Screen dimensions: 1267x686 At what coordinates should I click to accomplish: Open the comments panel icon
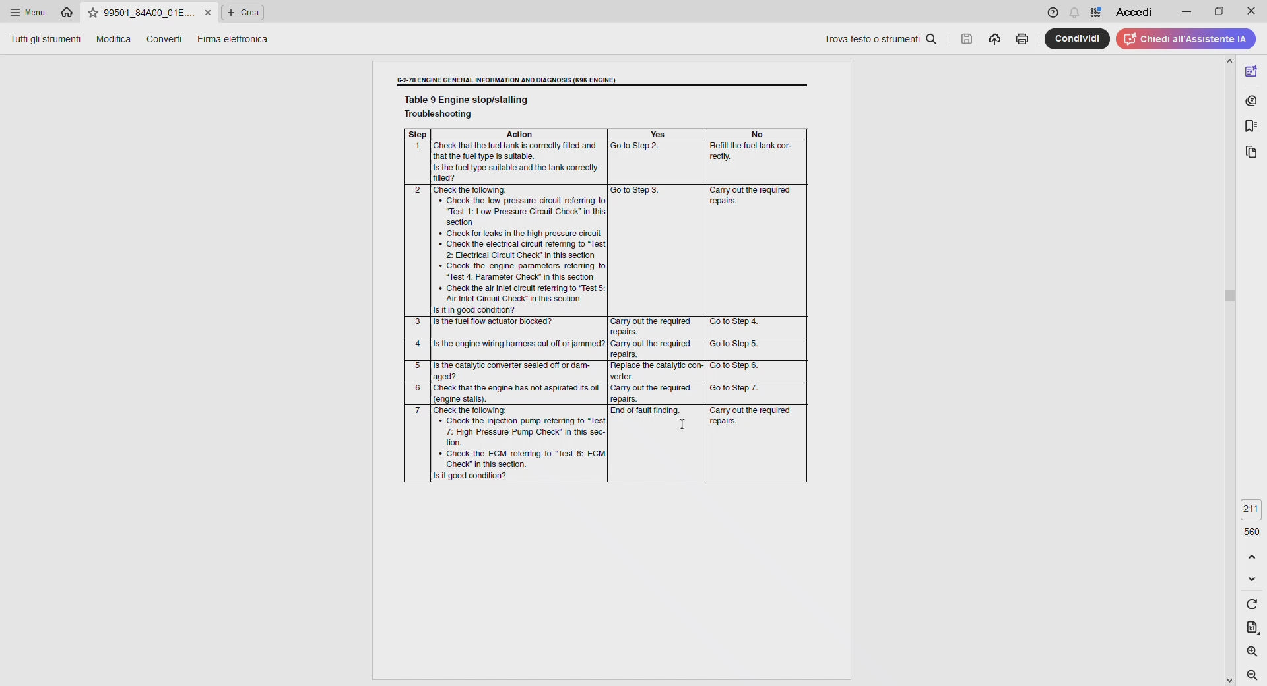pyautogui.click(x=1251, y=100)
